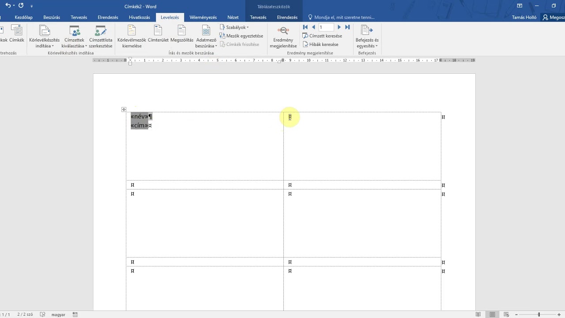
Task: Zoom in with plus button
Action: click(x=559, y=314)
